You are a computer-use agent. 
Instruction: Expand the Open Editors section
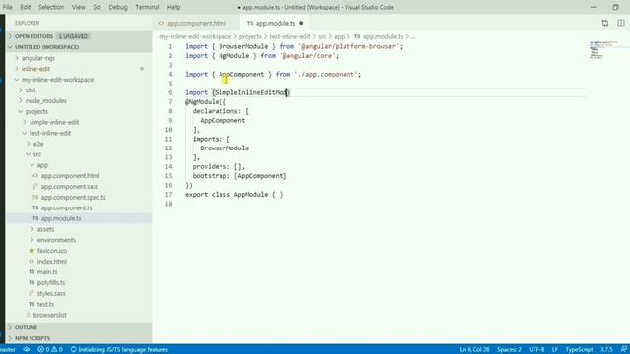click(x=79, y=36)
